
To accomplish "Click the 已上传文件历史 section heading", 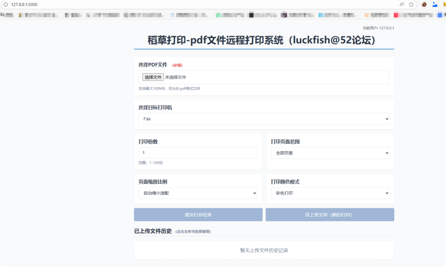I will pyautogui.click(x=153, y=231).
